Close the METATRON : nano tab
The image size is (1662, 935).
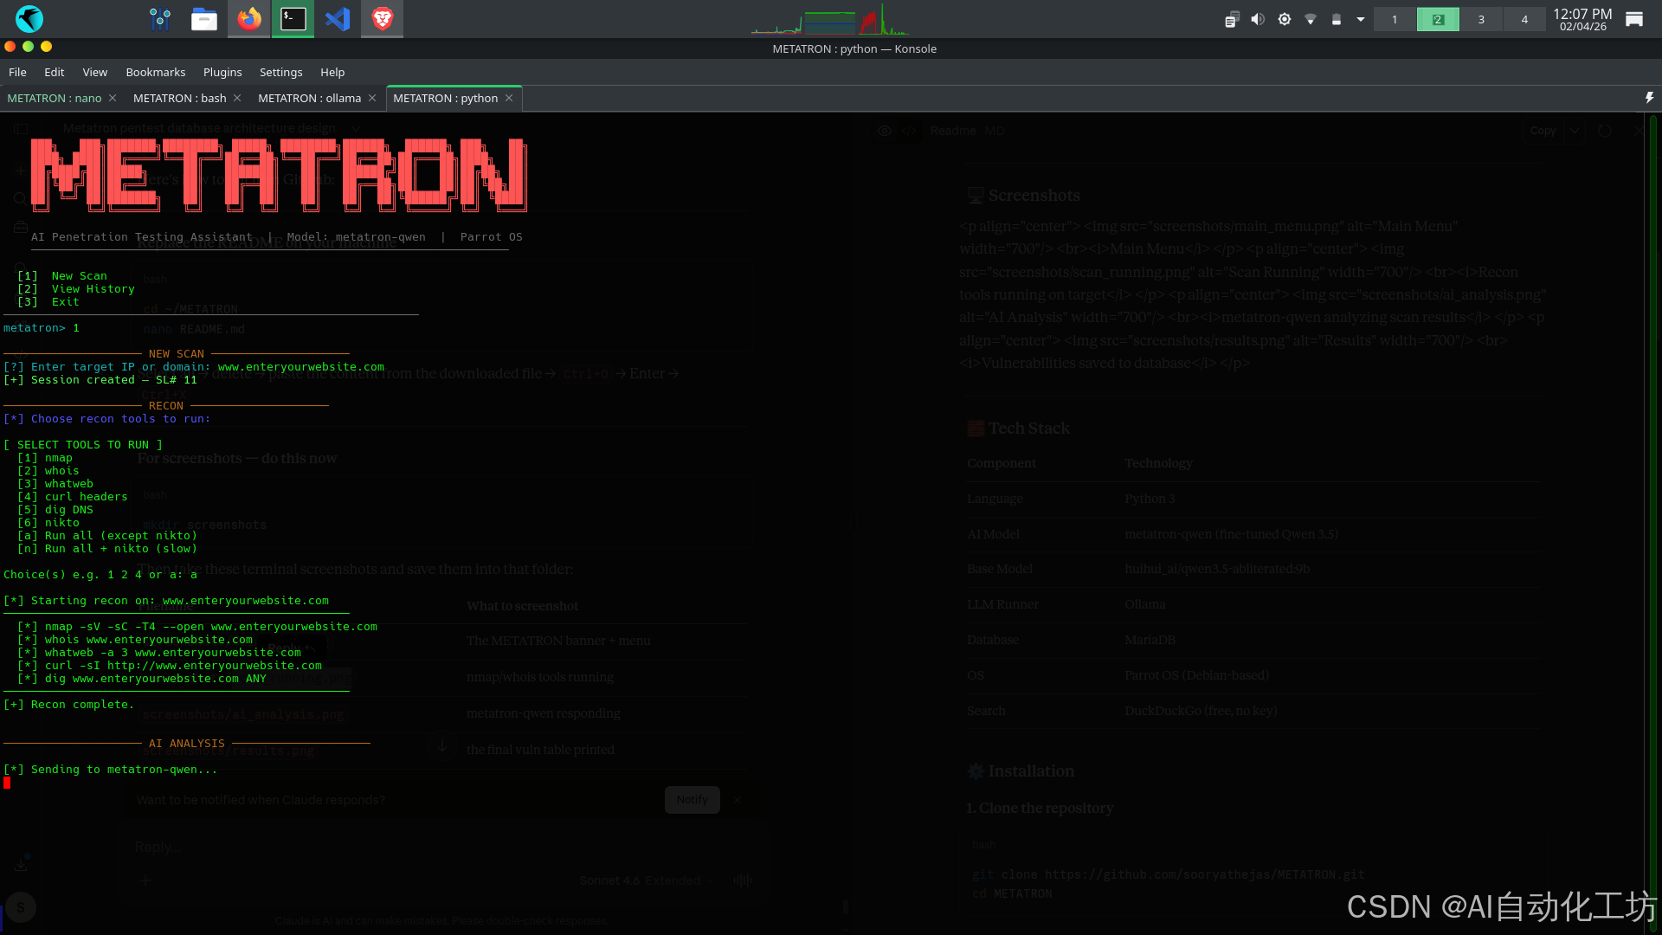point(113,98)
